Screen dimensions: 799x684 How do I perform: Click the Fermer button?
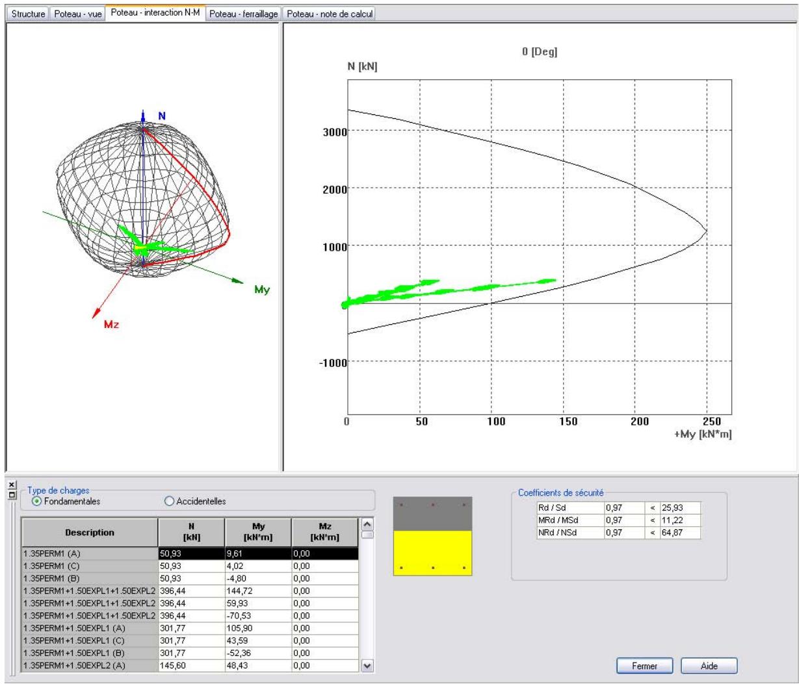click(644, 666)
